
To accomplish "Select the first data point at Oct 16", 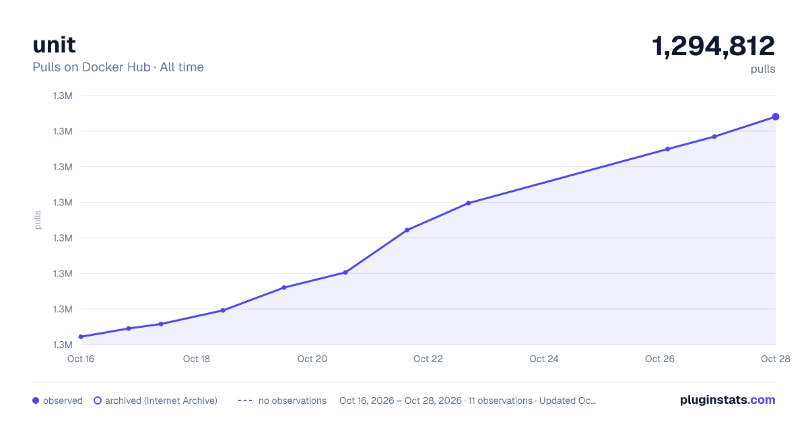I will (81, 337).
